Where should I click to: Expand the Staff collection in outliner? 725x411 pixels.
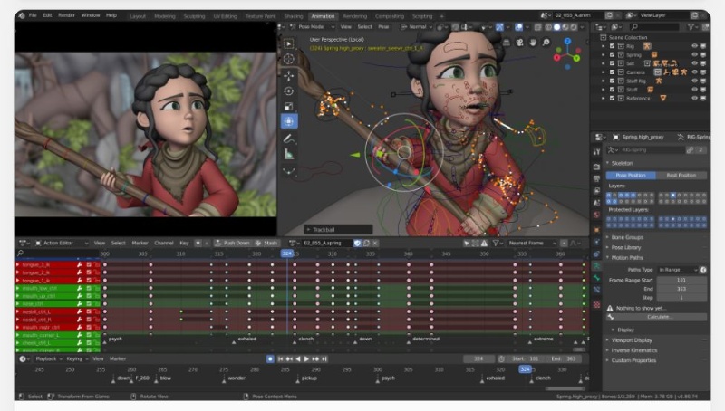603,90
